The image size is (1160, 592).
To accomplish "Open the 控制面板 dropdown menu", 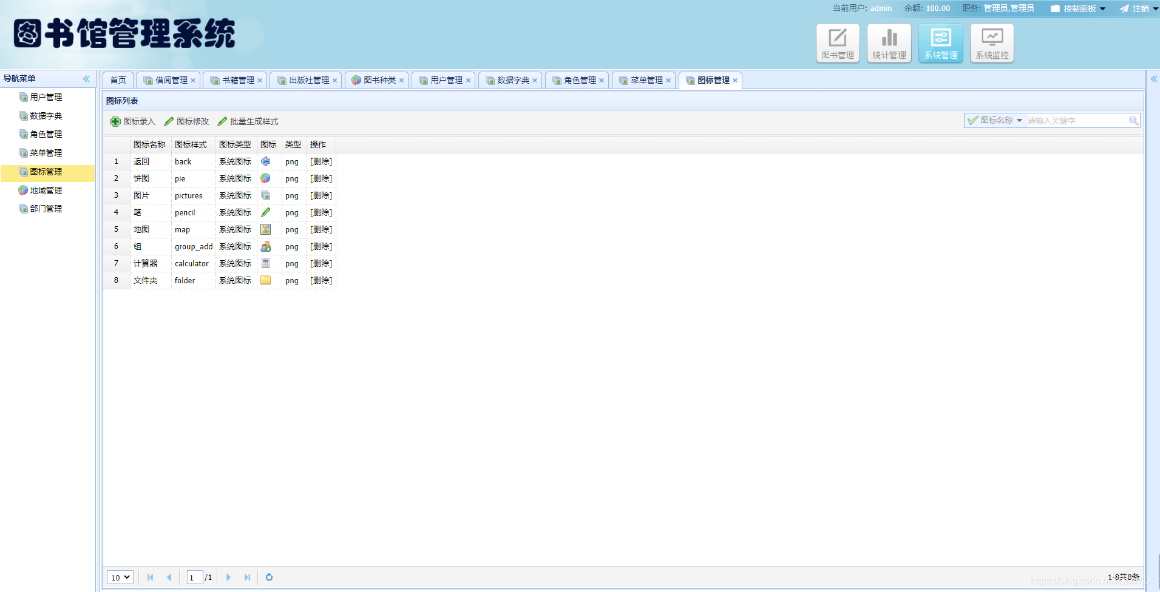I will [1078, 8].
